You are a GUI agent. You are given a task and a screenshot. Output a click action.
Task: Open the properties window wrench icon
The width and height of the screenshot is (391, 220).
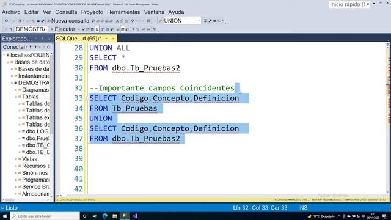(x=210, y=21)
